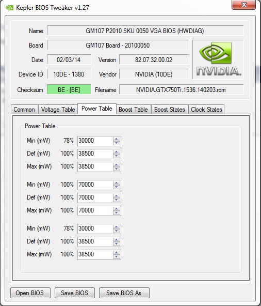Increase second group Min (mW) 70000 value
The image size is (261, 306).
(117, 183)
